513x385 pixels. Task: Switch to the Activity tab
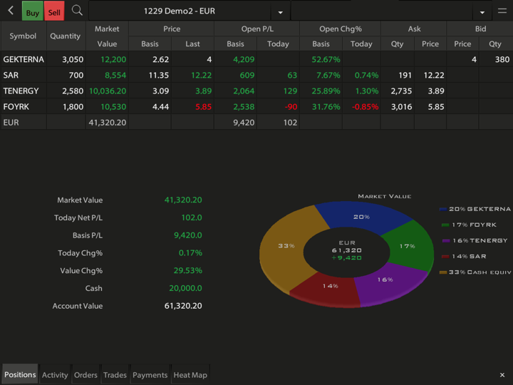tap(55, 375)
